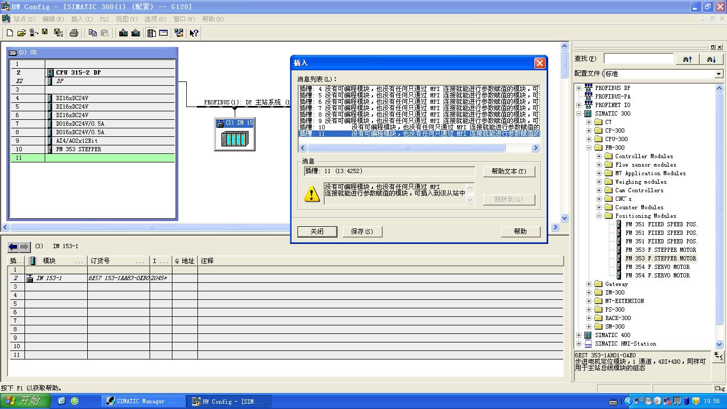The width and height of the screenshot is (727, 409).
Task: Click the Save floppy disk icon
Action: [x=45, y=32]
